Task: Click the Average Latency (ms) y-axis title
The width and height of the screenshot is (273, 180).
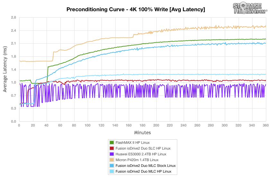Action: click(x=5, y=69)
